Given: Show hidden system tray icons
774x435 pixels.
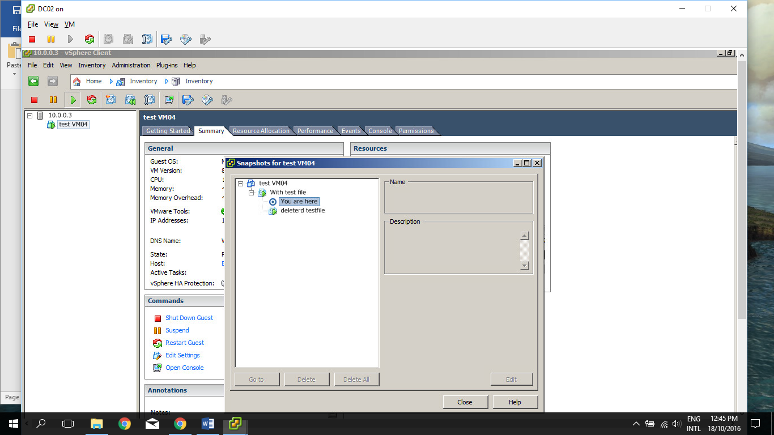Looking at the screenshot, I should pos(636,424).
